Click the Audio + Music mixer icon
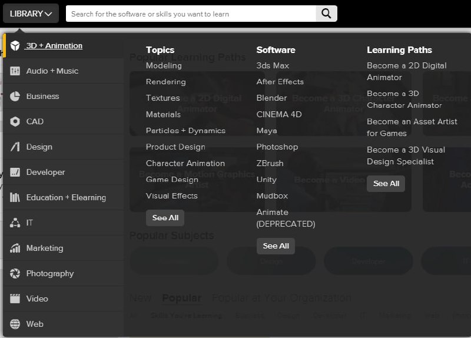This screenshot has width=471, height=338. (x=15, y=71)
